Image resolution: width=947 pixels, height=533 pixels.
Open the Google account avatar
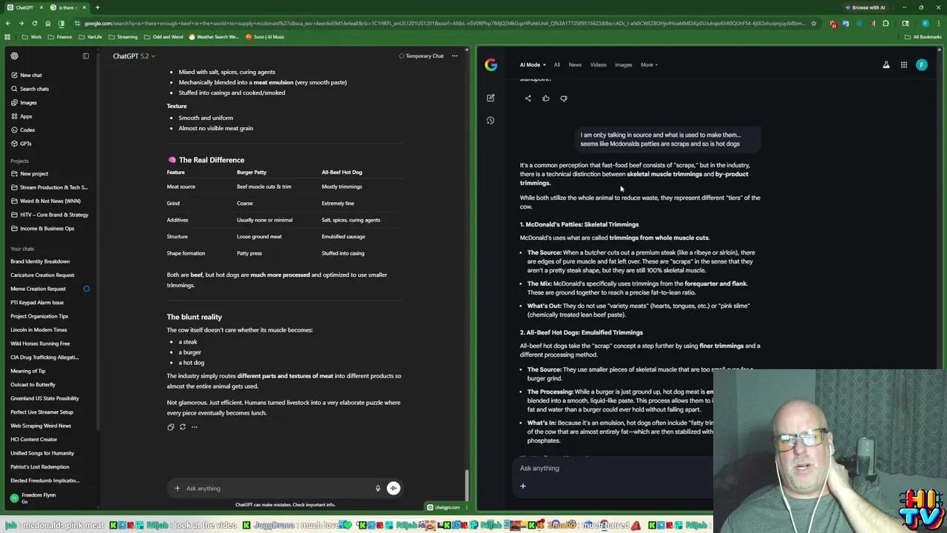tap(922, 64)
